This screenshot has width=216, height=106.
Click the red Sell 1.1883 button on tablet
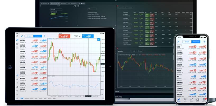click(63, 36)
